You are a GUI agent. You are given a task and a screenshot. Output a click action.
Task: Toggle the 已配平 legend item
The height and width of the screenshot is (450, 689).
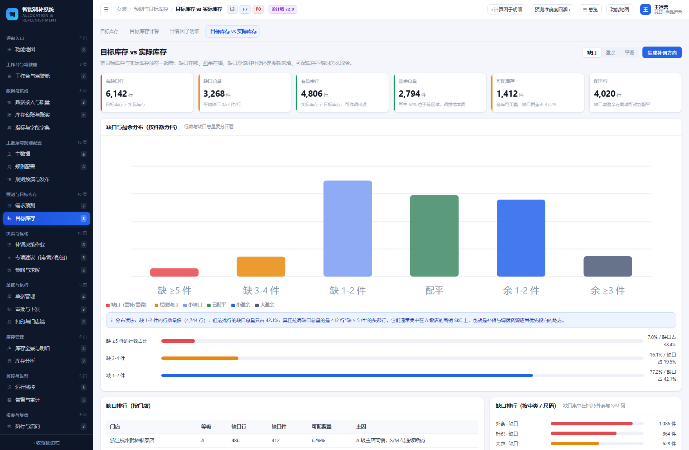pyautogui.click(x=216, y=305)
